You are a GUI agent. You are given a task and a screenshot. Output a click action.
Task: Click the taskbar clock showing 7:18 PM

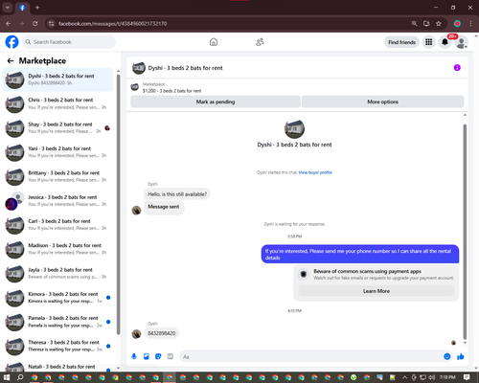tap(447, 377)
